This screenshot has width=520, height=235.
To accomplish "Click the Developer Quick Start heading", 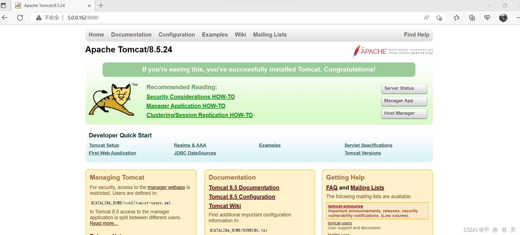I will pos(120,135).
